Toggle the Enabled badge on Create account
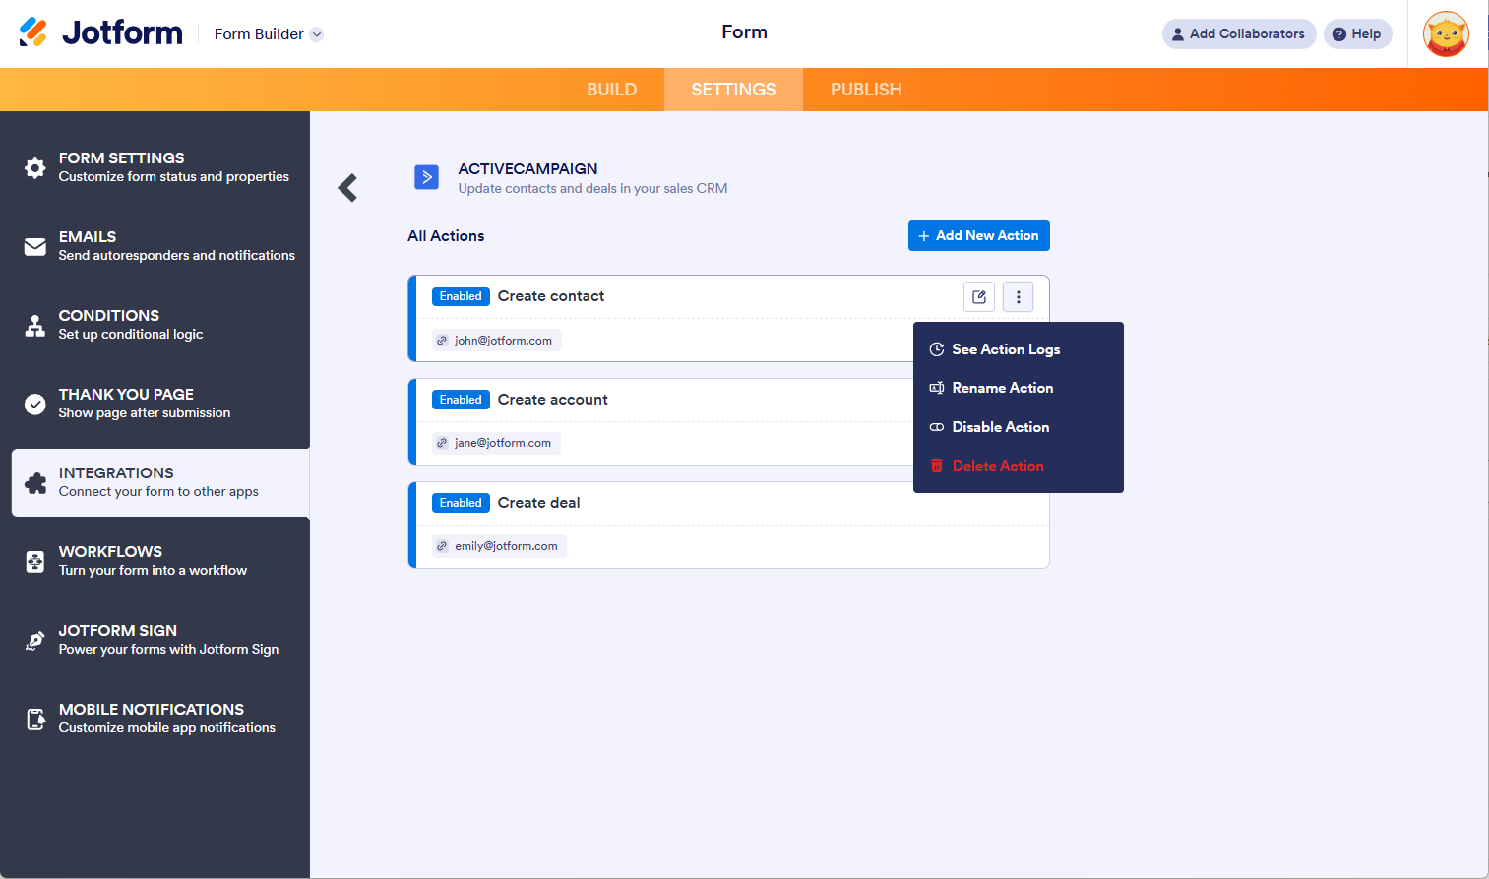This screenshot has height=879, width=1489. pyautogui.click(x=461, y=400)
